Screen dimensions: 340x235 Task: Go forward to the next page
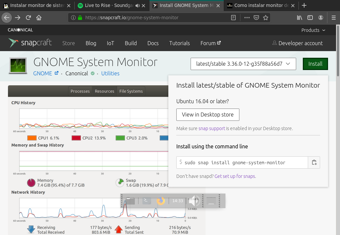click(x=18, y=18)
